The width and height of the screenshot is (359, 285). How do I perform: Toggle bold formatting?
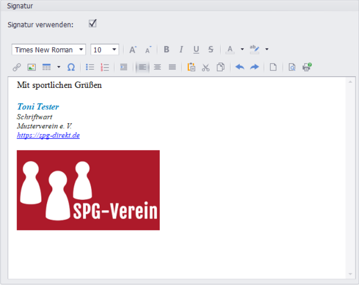[166, 49]
